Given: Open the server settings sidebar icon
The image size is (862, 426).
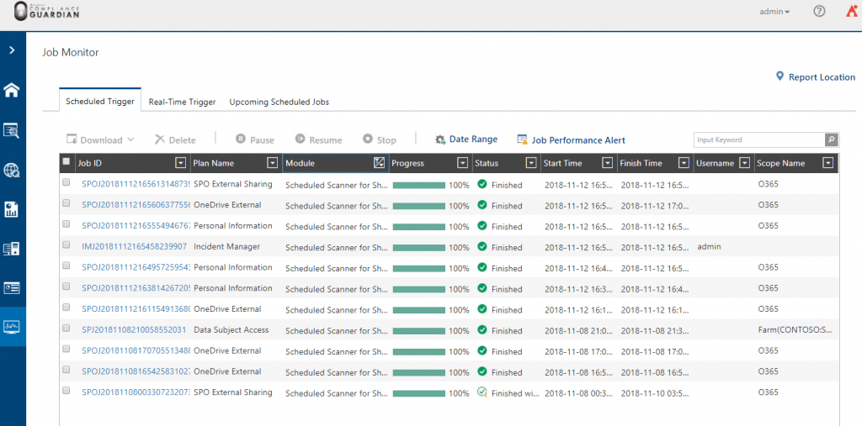Looking at the screenshot, I should [12, 249].
